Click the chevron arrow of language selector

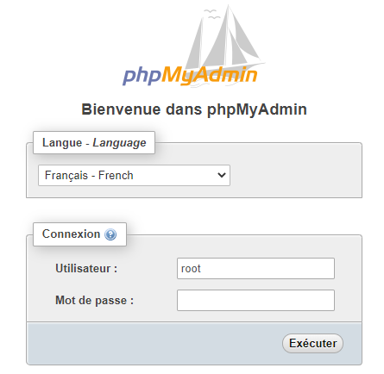click(x=222, y=175)
